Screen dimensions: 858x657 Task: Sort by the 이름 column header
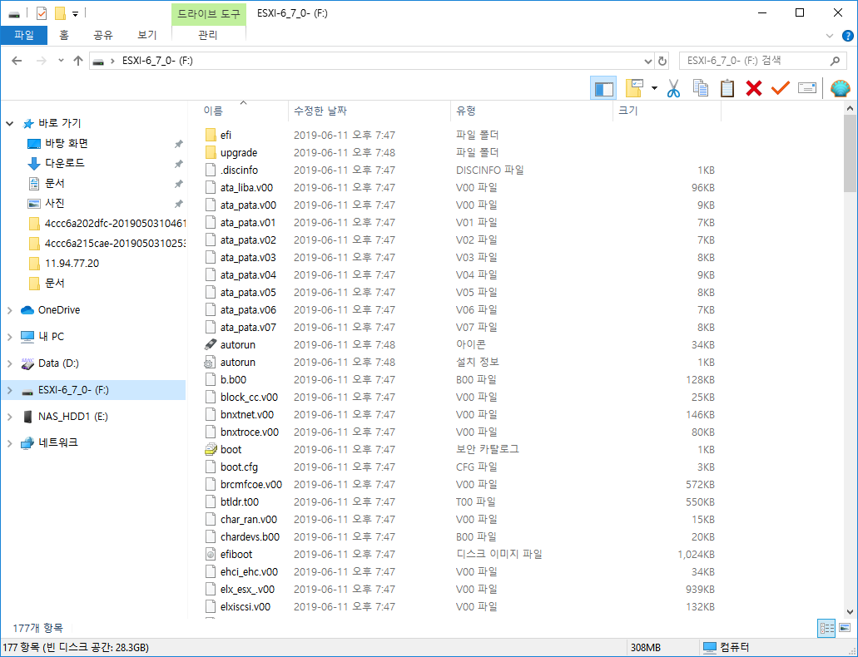point(243,111)
